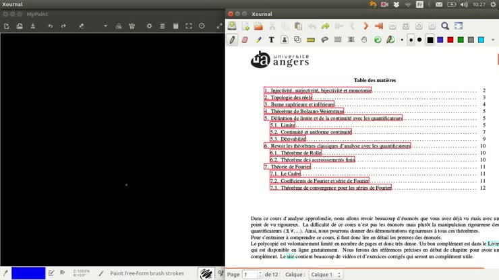Pick the red pen color swatch
This screenshot has height=280, width=499.
click(x=450, y=40)
